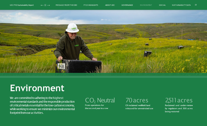Open Message from the CEO section
This screenshot has height=126, width=207.
click(66, 5)
